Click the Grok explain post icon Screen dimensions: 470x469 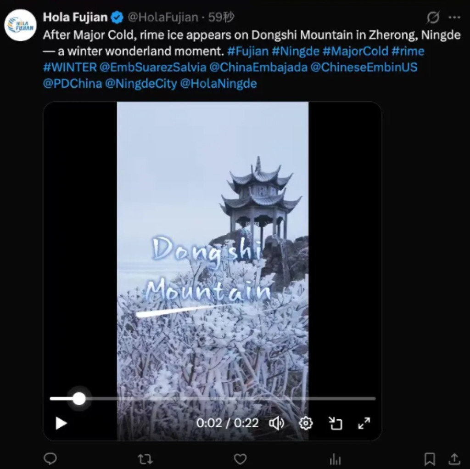point(433,17)
